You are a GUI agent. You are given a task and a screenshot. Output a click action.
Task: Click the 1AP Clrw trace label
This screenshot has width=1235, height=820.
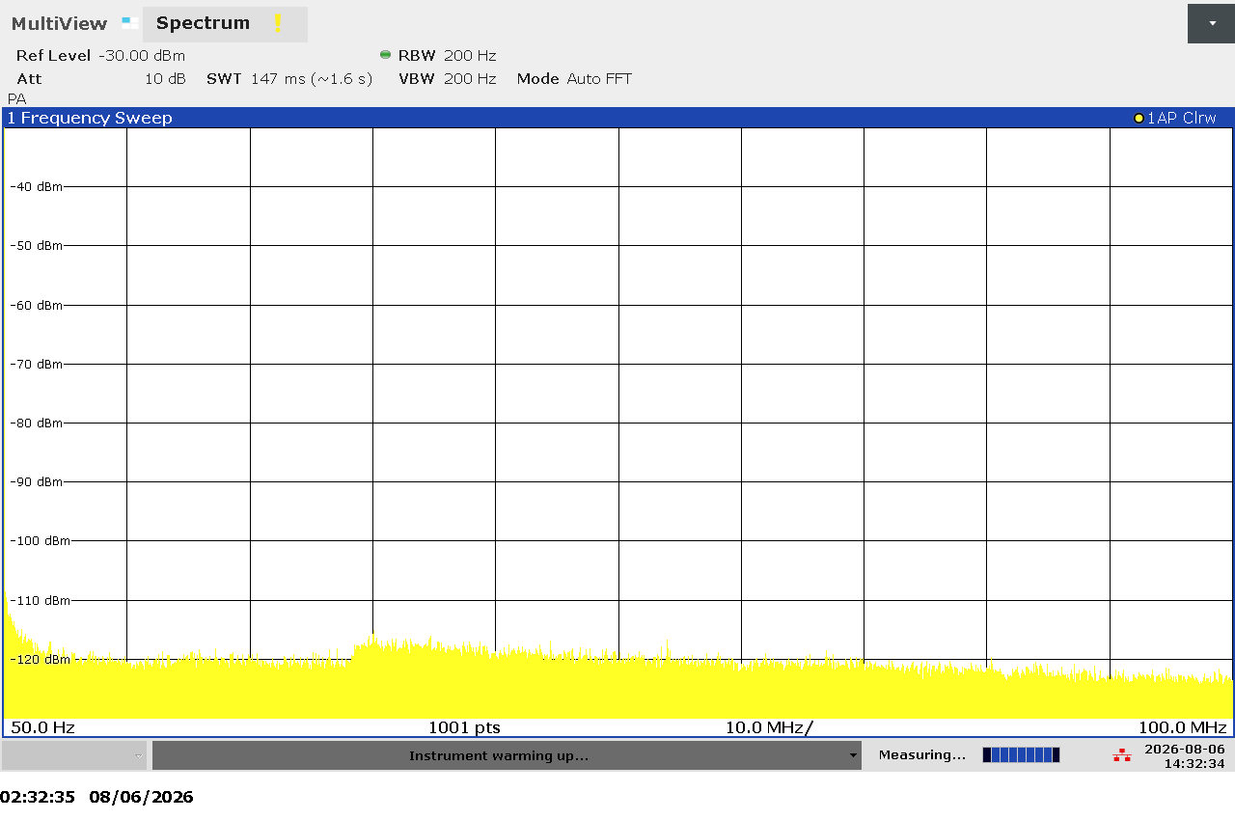(1181, 118)
